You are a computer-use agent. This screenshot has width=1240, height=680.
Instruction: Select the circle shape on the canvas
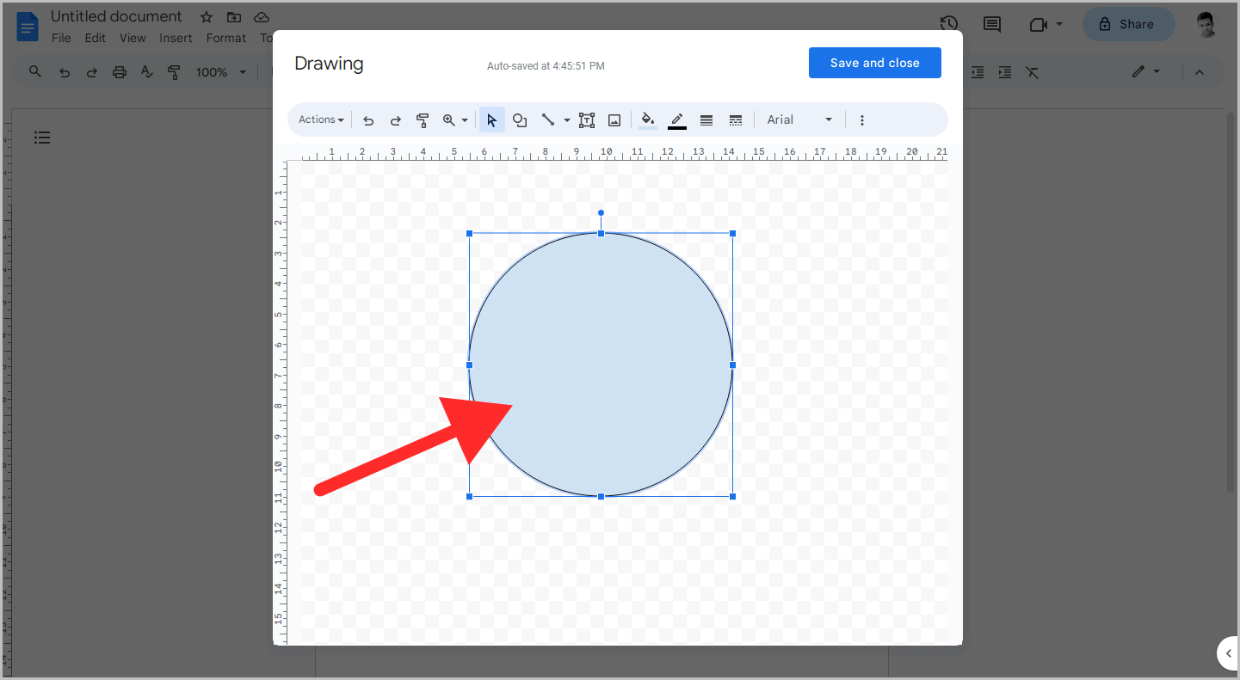click(601, 365)
